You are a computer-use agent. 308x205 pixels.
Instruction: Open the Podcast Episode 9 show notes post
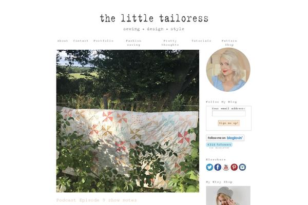(97, 200)
